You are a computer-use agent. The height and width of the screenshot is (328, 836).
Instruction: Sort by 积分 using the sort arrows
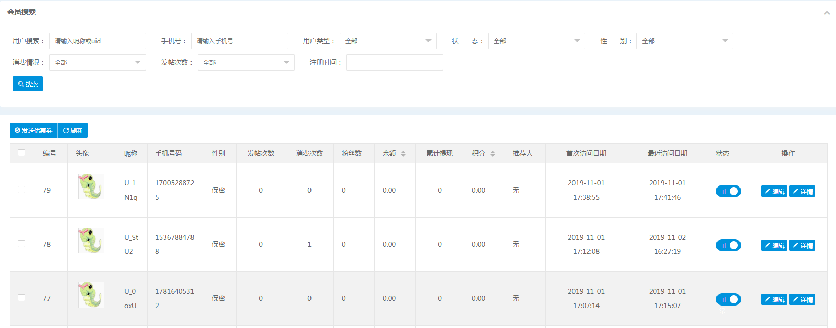493,153
